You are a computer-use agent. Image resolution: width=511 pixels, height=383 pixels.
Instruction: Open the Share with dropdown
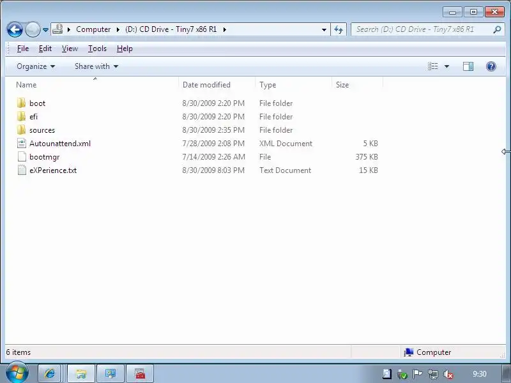(96, 66)
